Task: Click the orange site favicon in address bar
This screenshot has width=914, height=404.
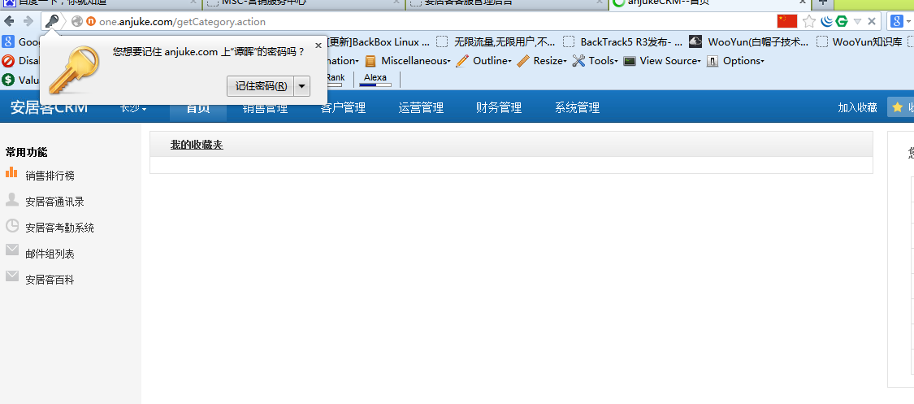Action: point(91,22)
